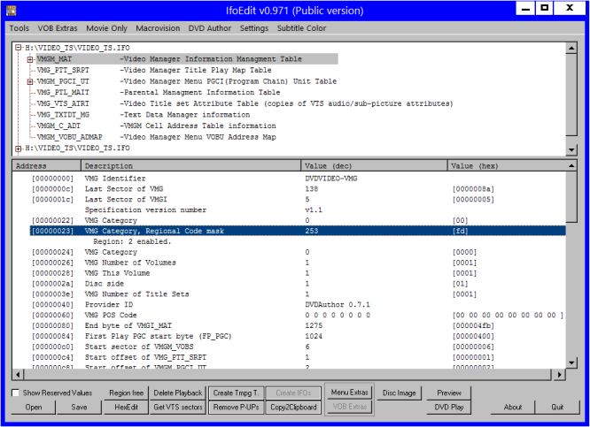Expand the VMGM_MAT tree node
Image resolution: width=590 pixels, height=427 pixels.
pos(29,59)
